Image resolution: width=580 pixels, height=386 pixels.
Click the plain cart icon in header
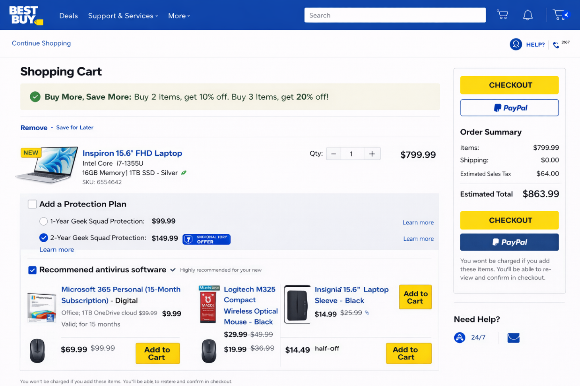point(502,14)
